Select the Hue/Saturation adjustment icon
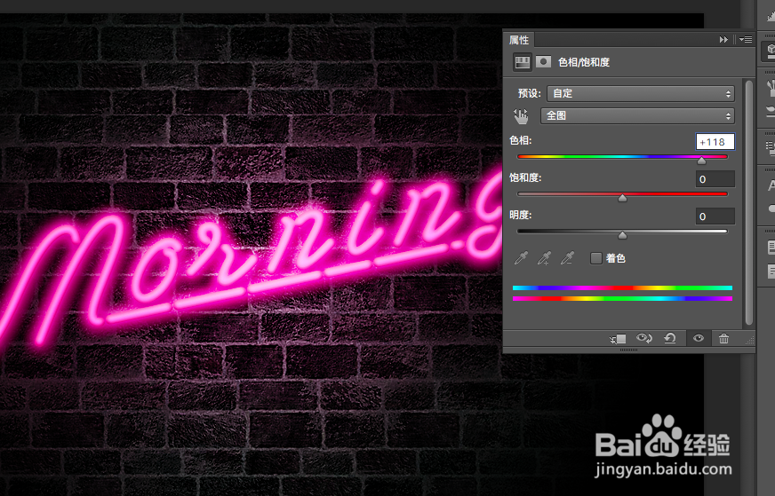Viewport: 775px width, 496px height. (522, 62)
